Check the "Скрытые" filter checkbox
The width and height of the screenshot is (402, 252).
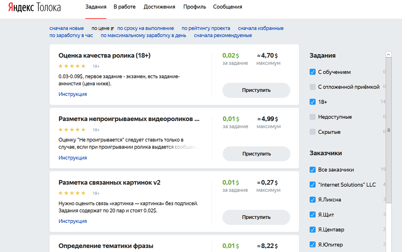point(313,132)
